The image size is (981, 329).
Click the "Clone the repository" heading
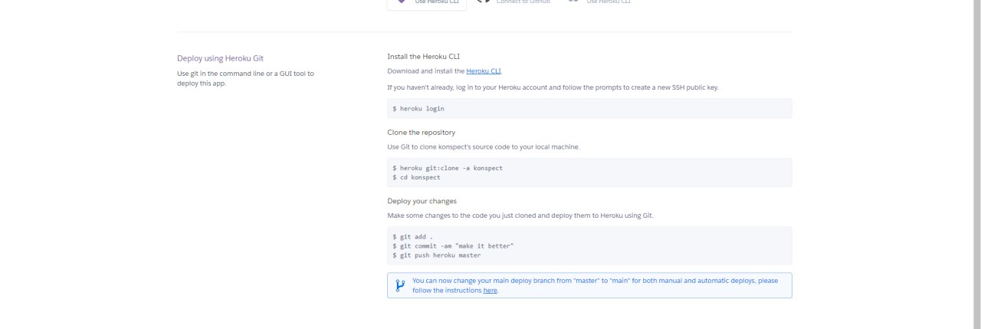pos(422,132)
